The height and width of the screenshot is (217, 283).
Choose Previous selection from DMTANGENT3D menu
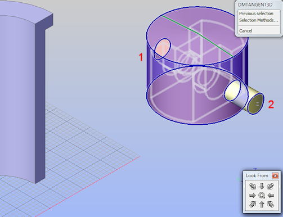(x=256, y=13)
